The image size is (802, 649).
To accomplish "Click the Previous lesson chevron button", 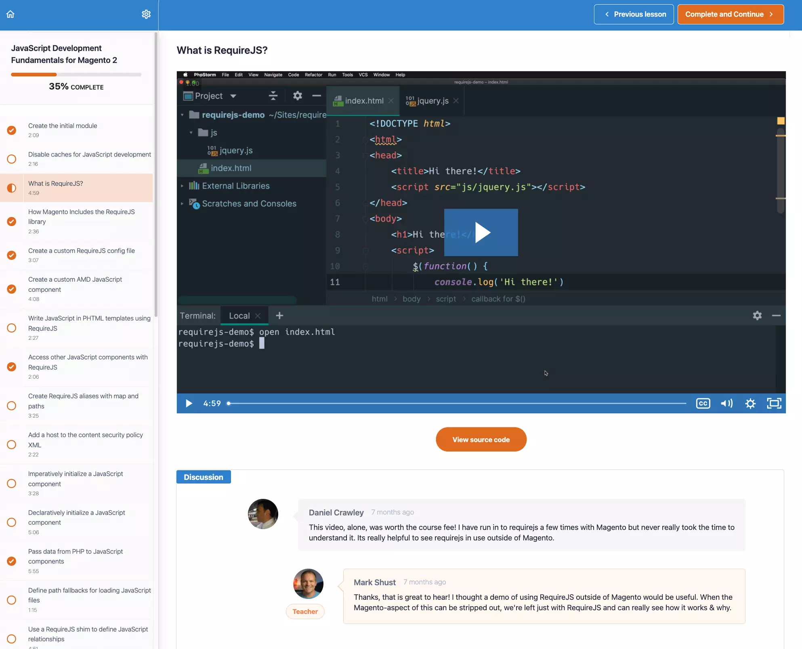I will pyautogui.click(x=634, y=14).
